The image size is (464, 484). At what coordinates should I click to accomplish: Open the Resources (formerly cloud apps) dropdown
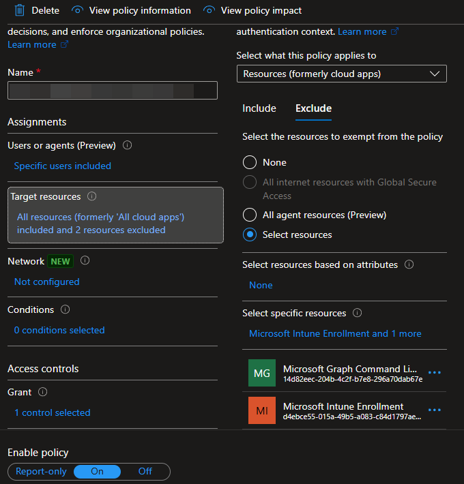coord(342,74)
